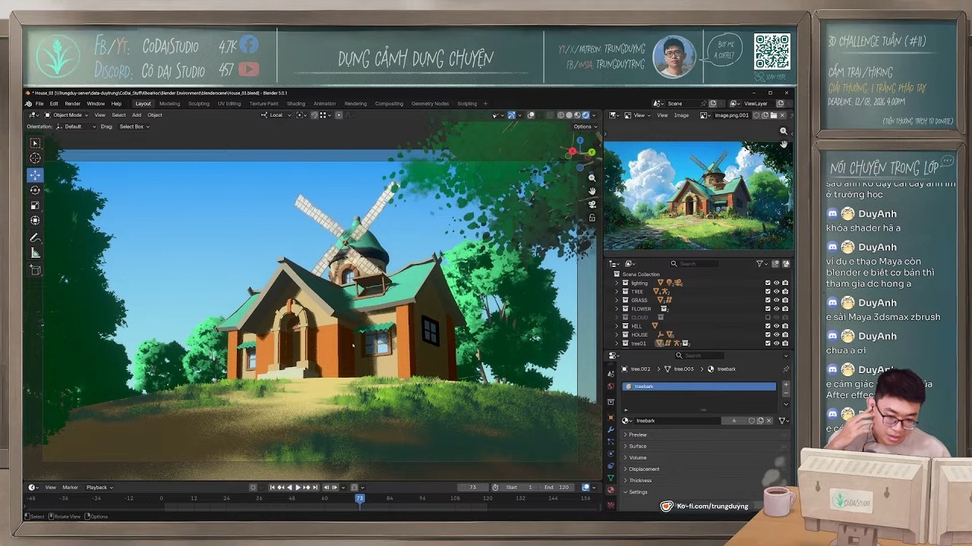
Task: Choose the Select Box tool at the toolbar top
Action: click(35, 143)
